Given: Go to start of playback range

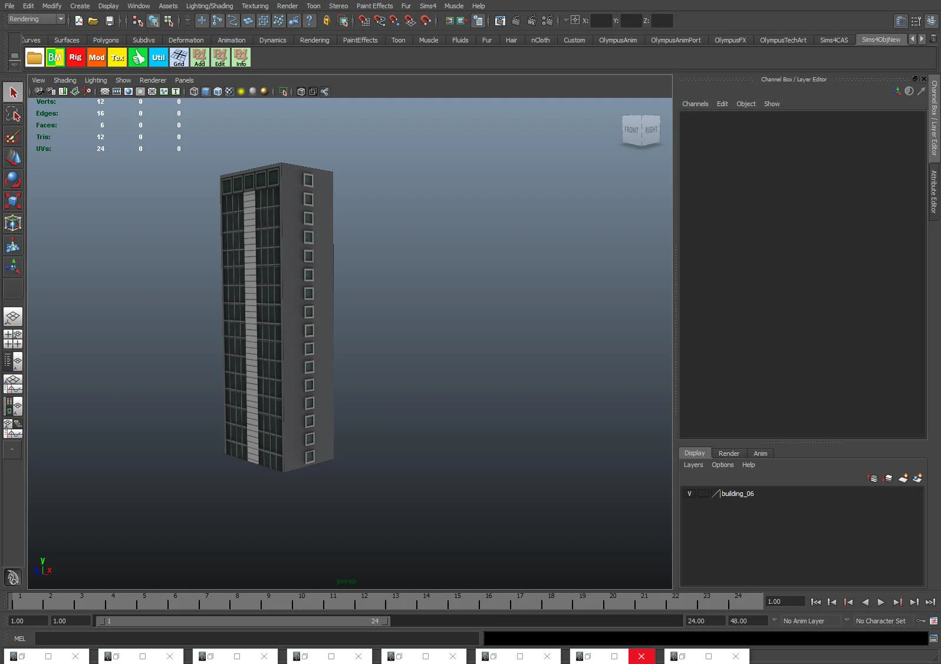Looking at the screenshot, I should (x=816, y=602).
